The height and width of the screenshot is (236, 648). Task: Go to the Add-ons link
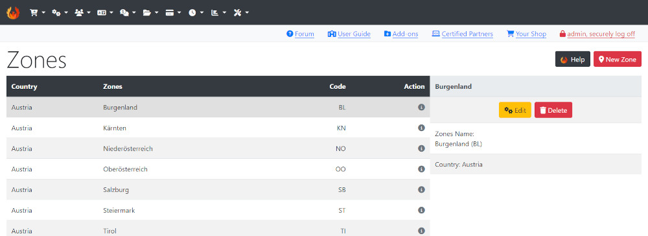(401, 34)
